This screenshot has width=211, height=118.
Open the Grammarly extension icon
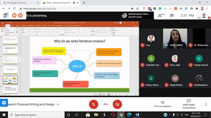[x=160, y=9]
